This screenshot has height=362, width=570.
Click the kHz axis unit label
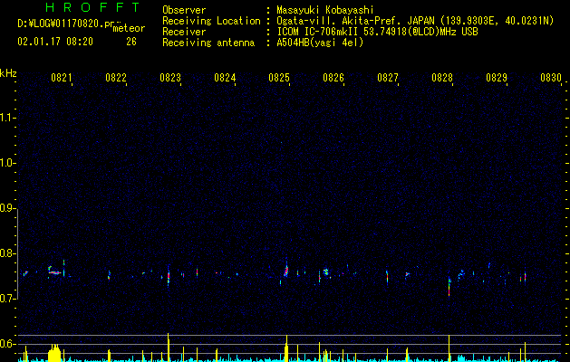tap(8, 73)
